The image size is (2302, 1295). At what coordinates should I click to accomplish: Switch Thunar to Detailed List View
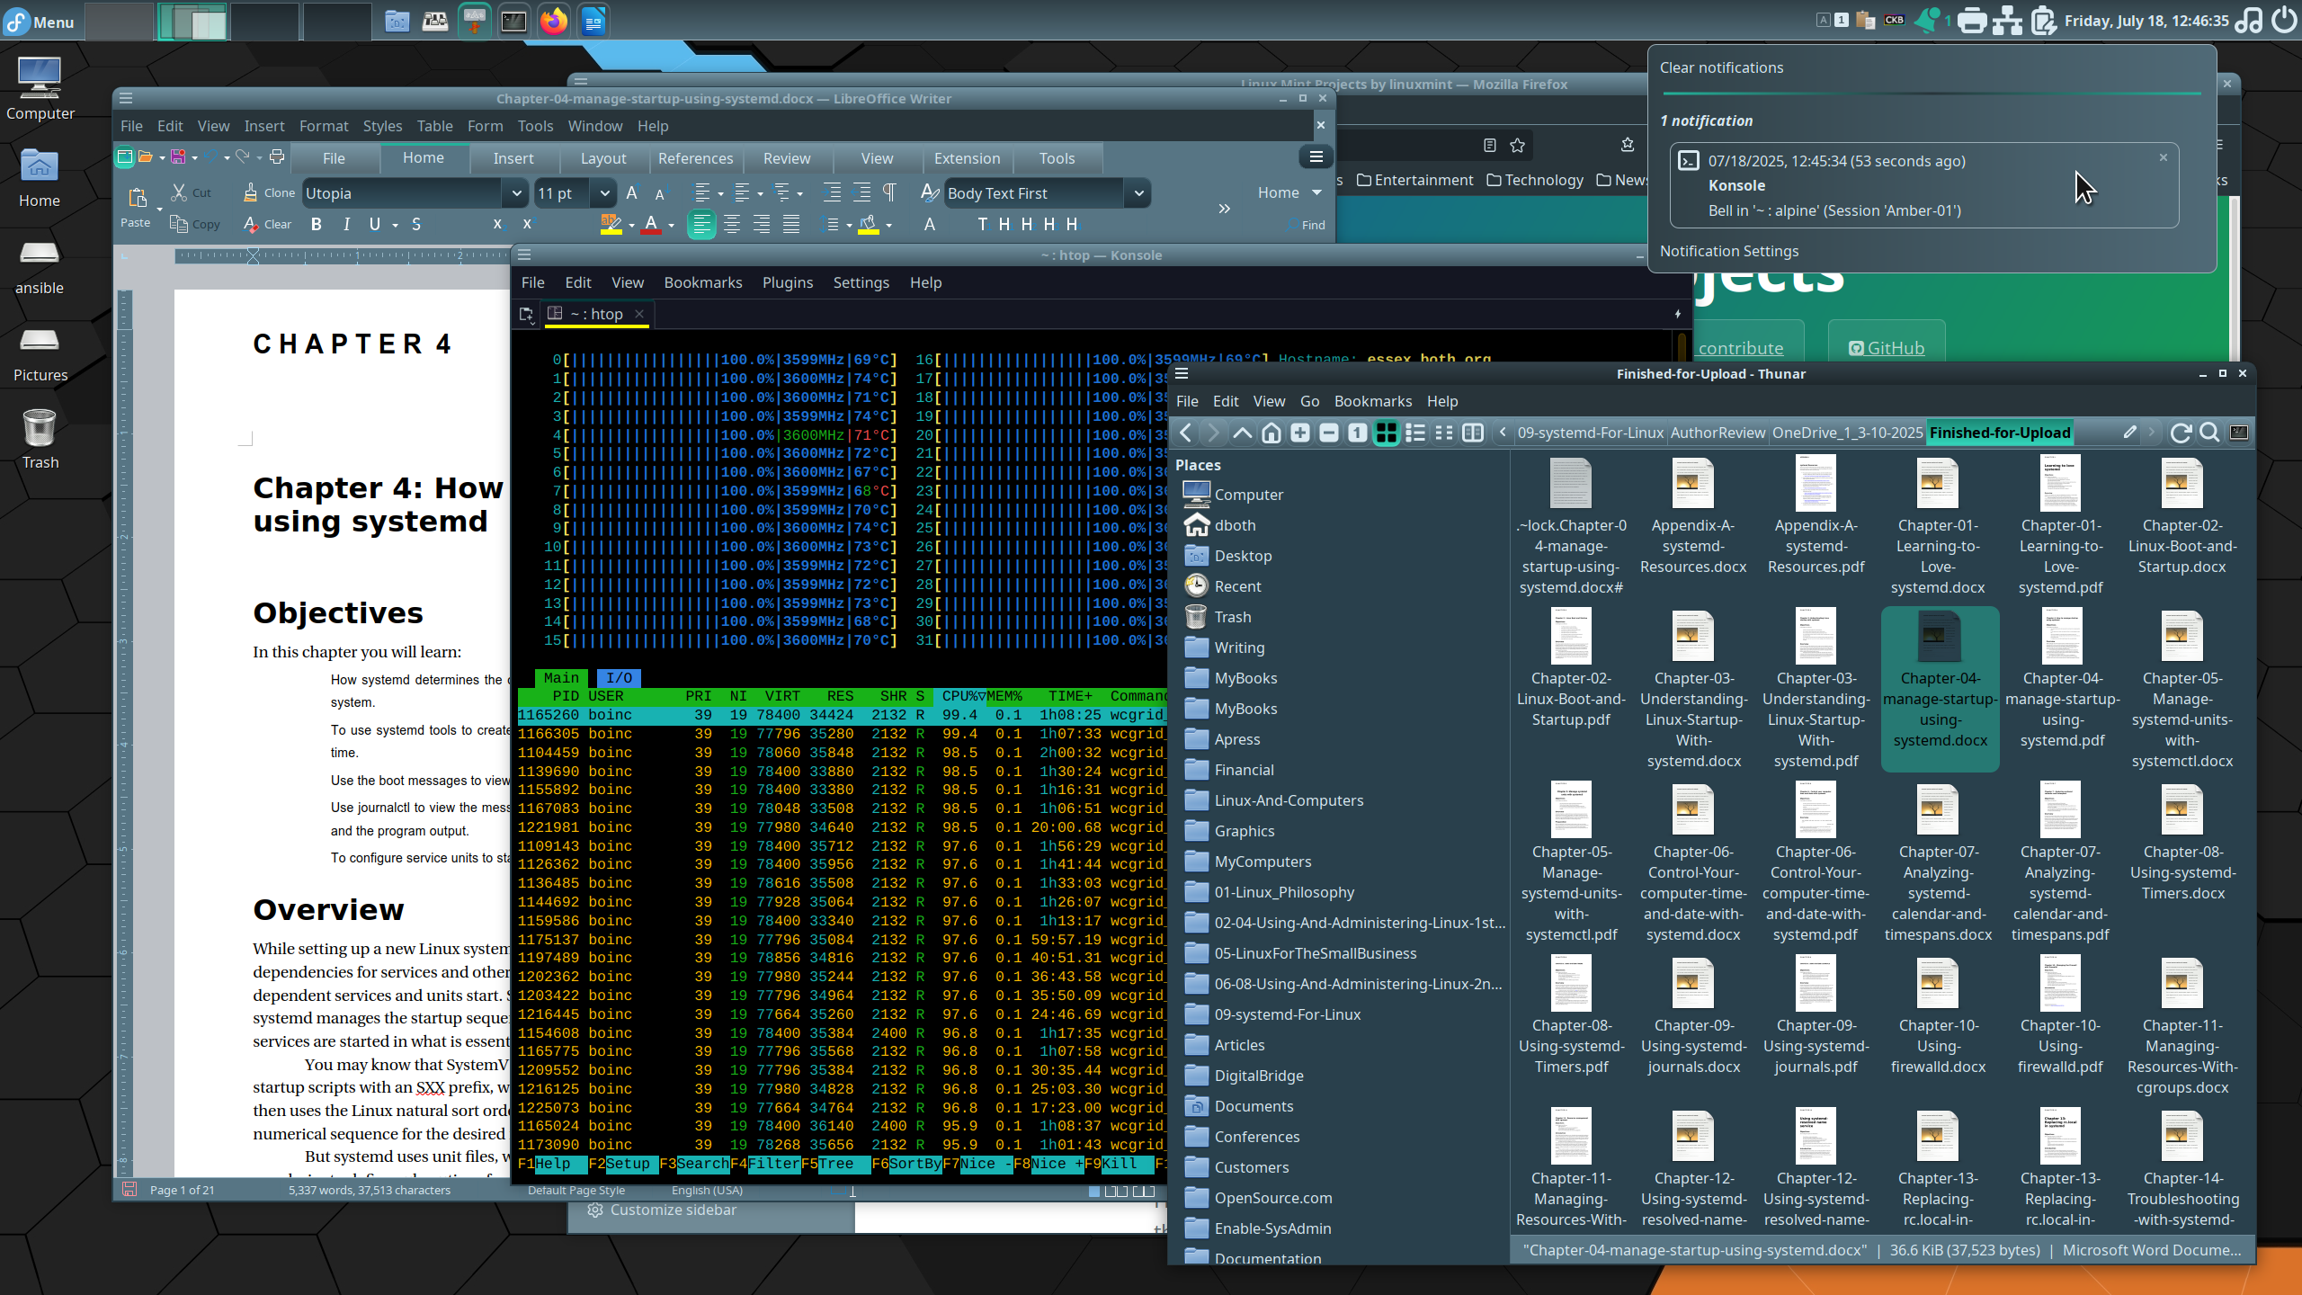[1415, 433]
